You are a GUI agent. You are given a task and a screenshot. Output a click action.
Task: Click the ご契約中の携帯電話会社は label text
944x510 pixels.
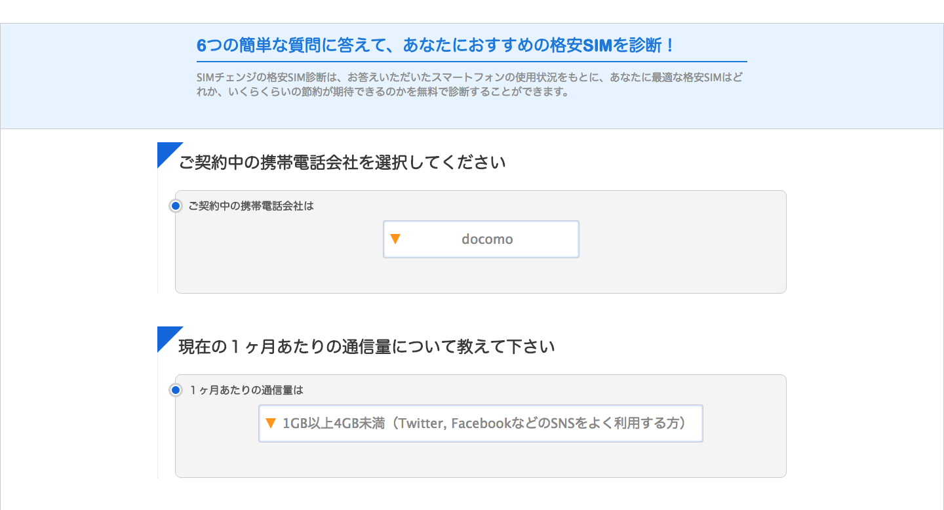point(251,206)
